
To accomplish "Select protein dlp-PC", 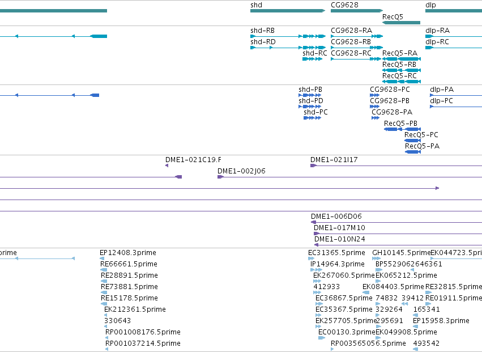I will 456,107.
